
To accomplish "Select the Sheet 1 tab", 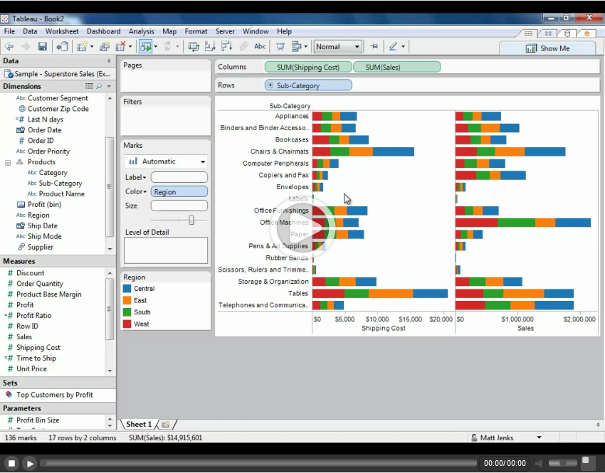I will point(138,425).
